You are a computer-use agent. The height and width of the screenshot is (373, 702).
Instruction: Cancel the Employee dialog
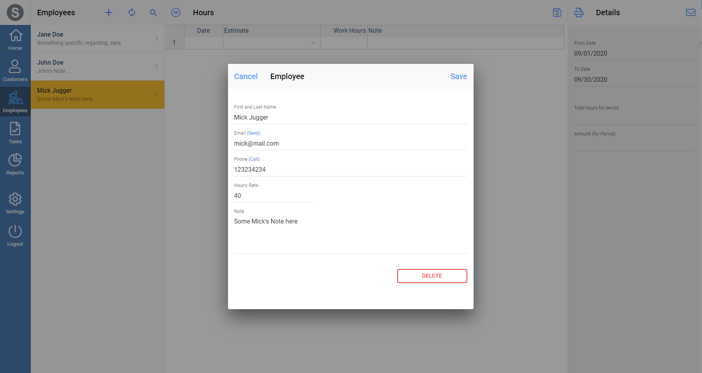point(246,76)
